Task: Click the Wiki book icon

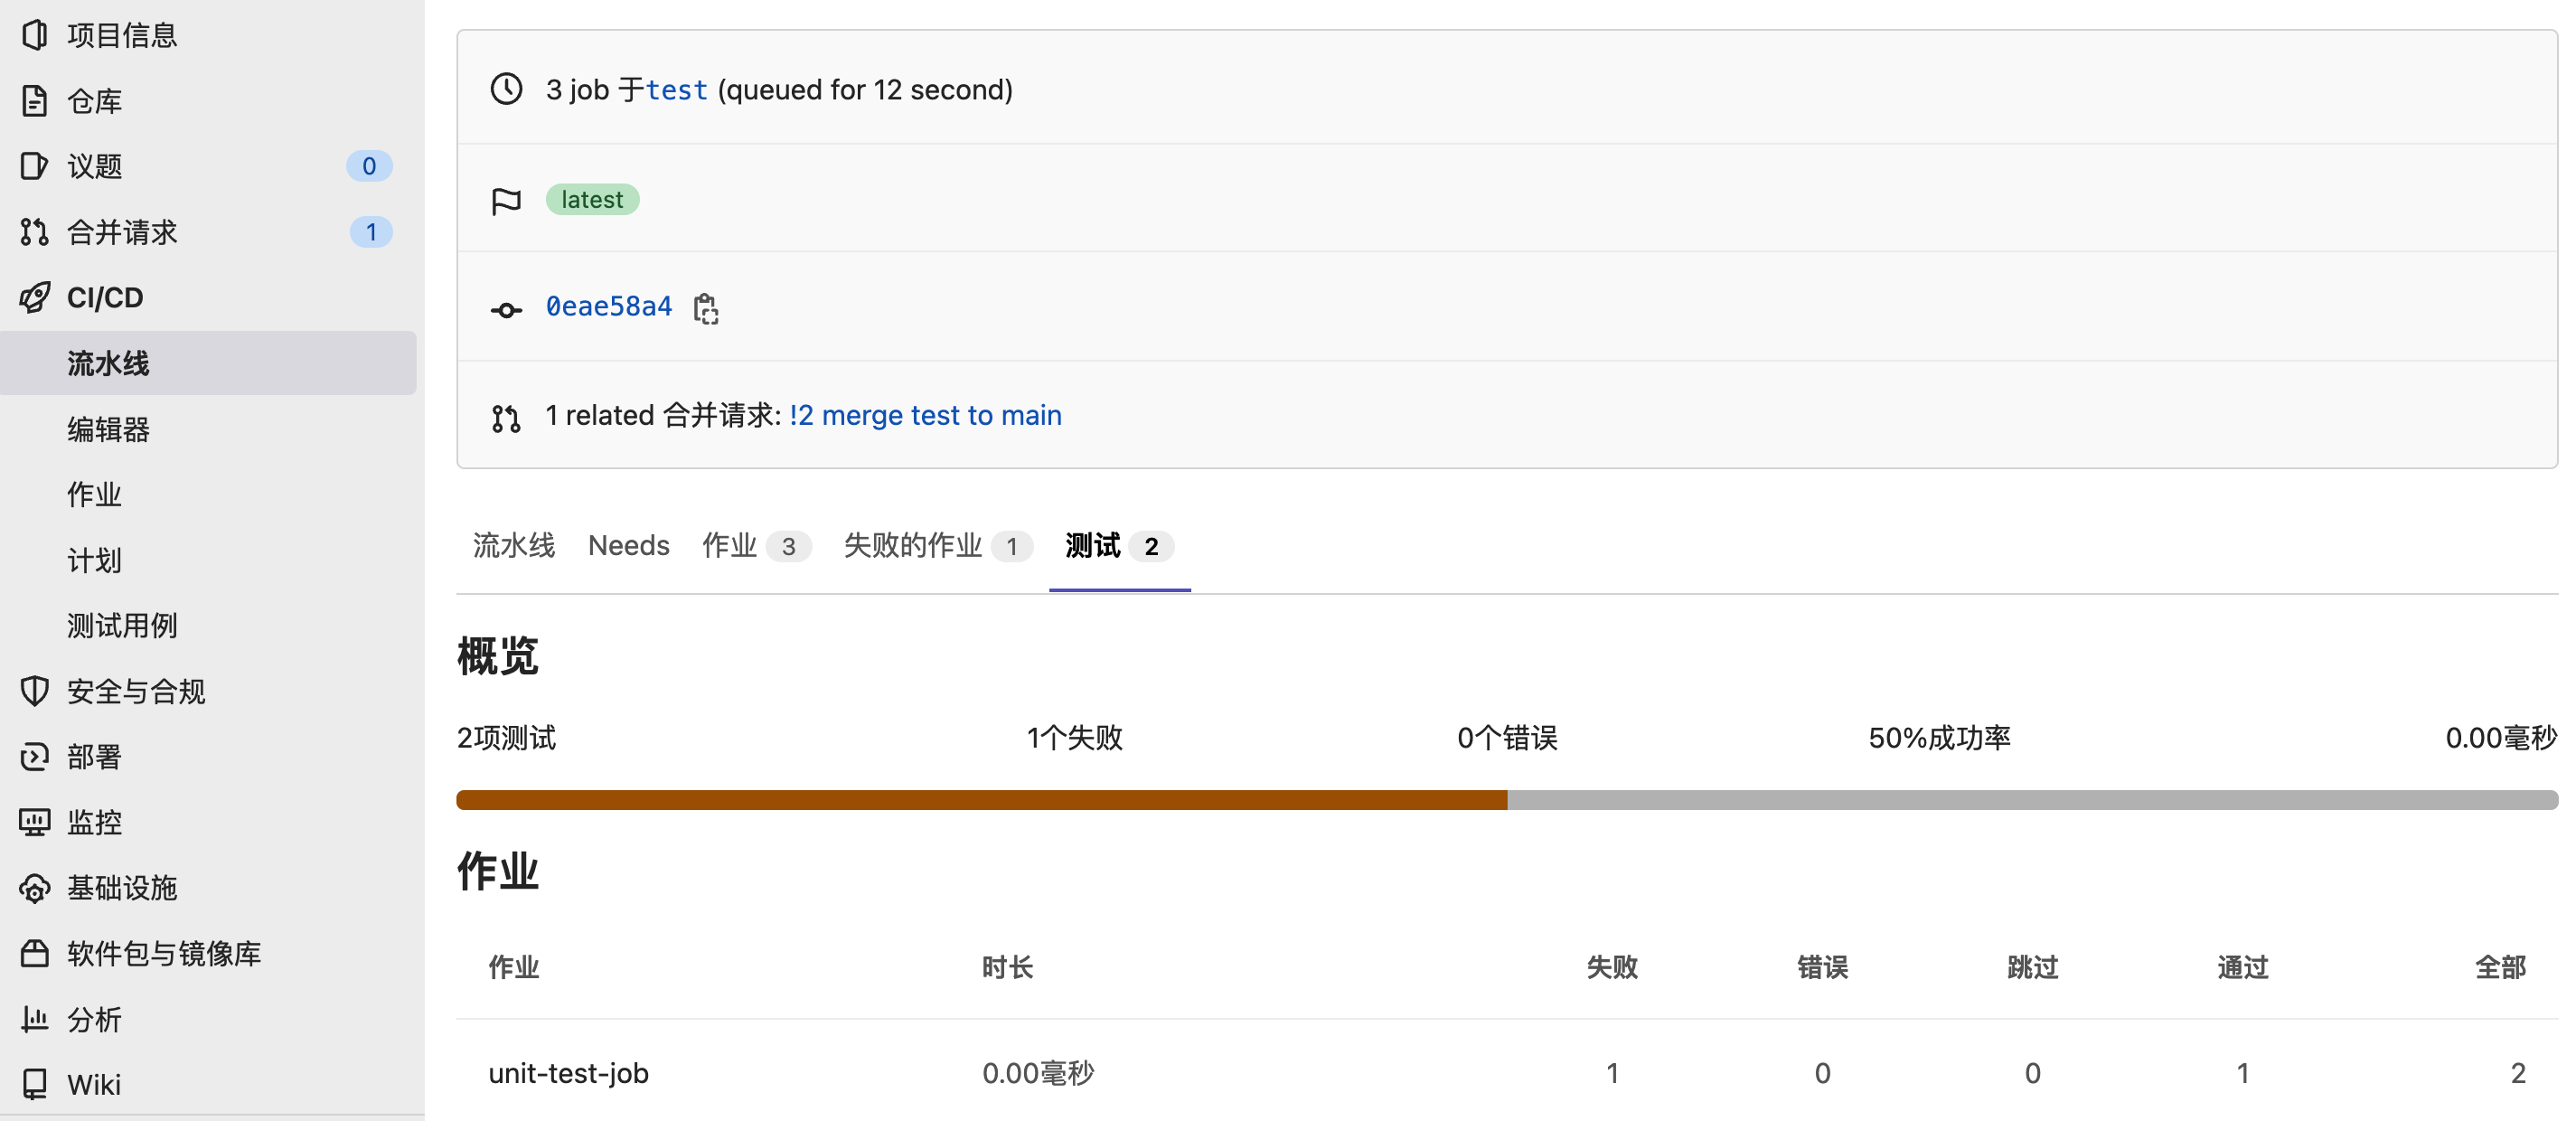Action: coord(35,1084)
